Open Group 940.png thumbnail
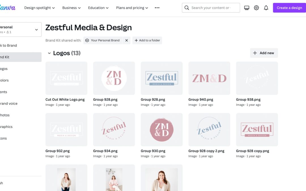The image size is (306, 191). click(209, 78)
